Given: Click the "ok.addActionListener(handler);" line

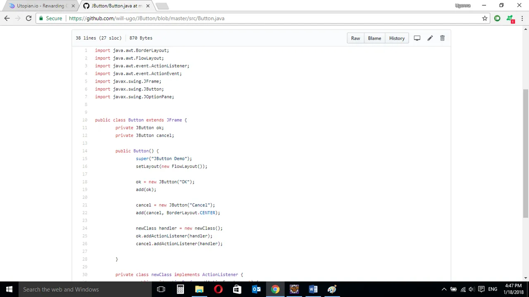Looking at the screenshot, I should click(x=174, y=236).
